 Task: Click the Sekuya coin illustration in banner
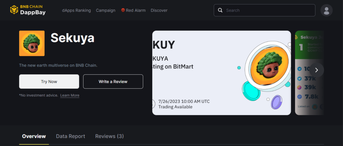click(x=268, y=66)
